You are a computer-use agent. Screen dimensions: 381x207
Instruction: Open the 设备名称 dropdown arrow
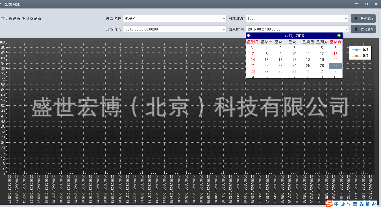(224, 19)
